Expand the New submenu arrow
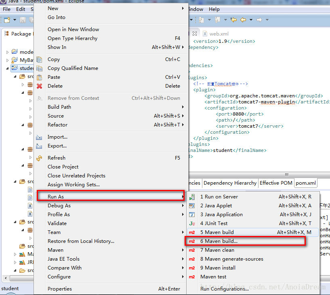This screenshot has width=330, height=295. (x=183, y=8)
